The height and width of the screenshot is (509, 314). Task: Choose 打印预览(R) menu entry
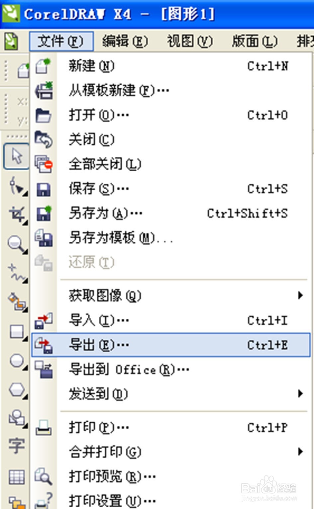(112, 476)
